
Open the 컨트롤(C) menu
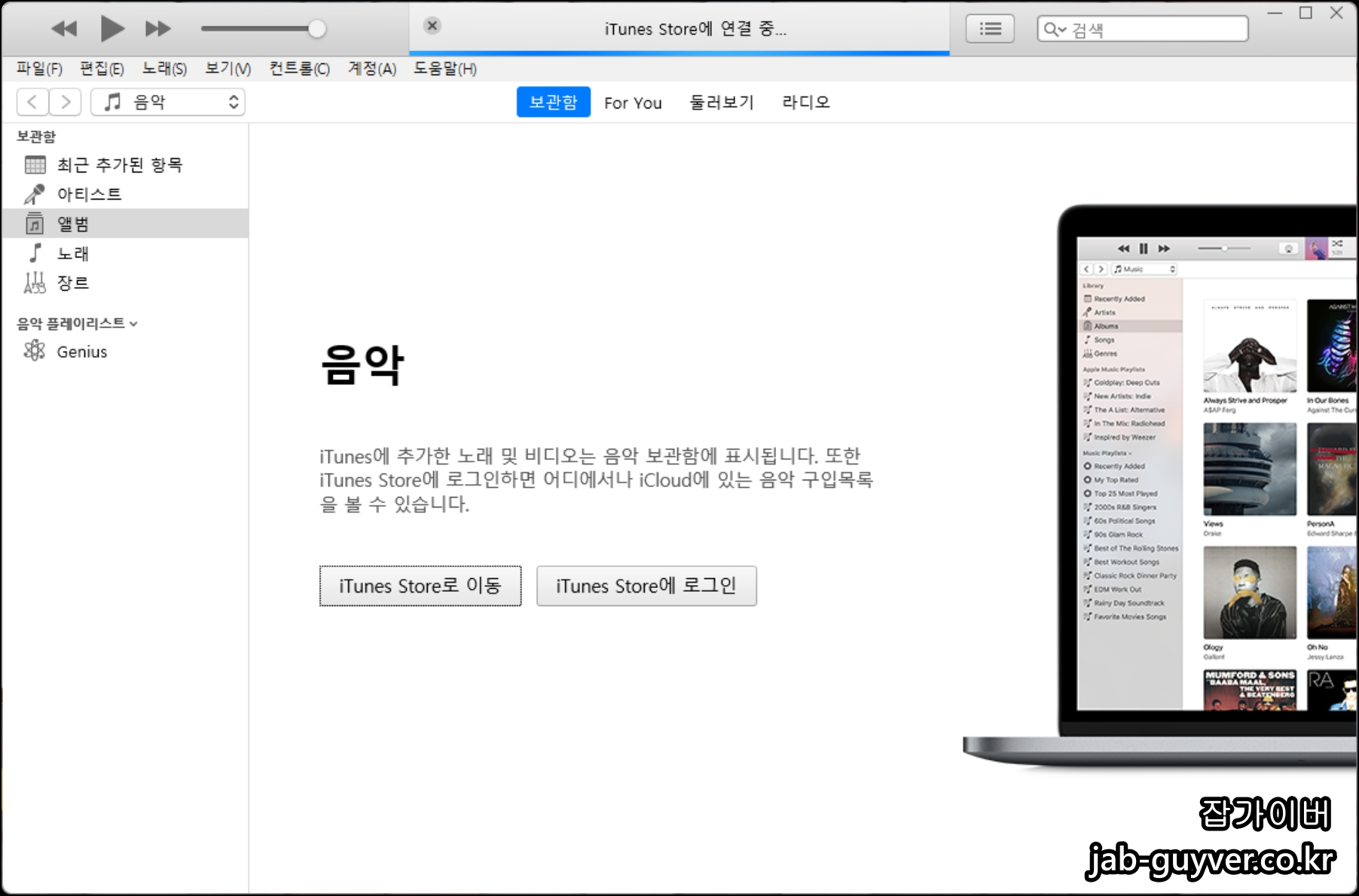(300, 69)
